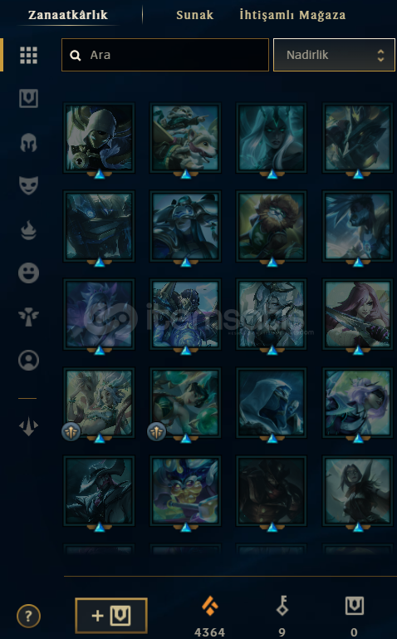Select the eternals flame filter icon
The image size is (397, 639).
pyautogui.click(x=28, y=229)
